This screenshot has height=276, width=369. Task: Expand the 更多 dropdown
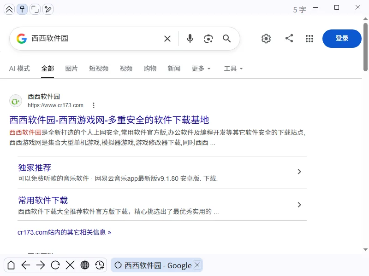point(201,69)
